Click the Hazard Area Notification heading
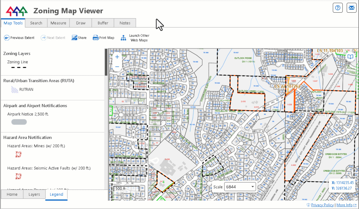 pos(27,138)
